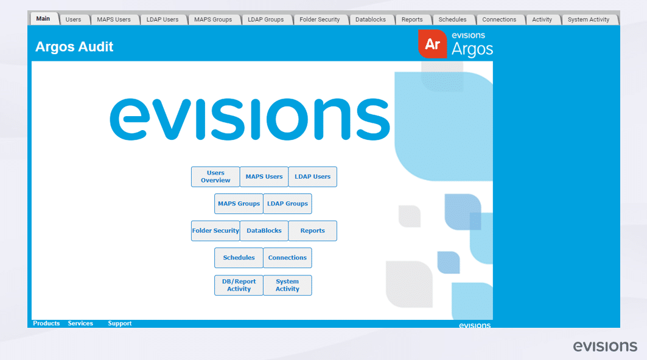
Task: Click the red Argos Ar logo icon
Action: [x=432, y=44]
